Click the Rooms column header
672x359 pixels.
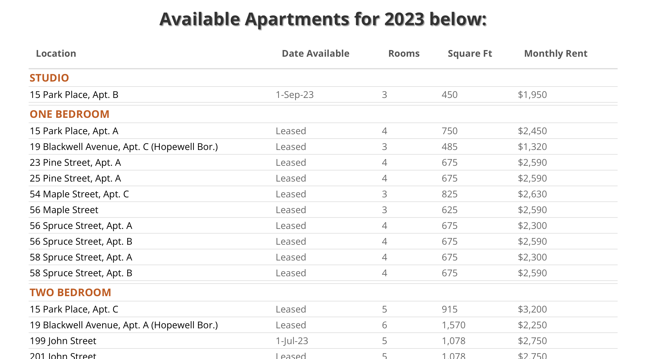pyautogui.click(x=404, y=53)
